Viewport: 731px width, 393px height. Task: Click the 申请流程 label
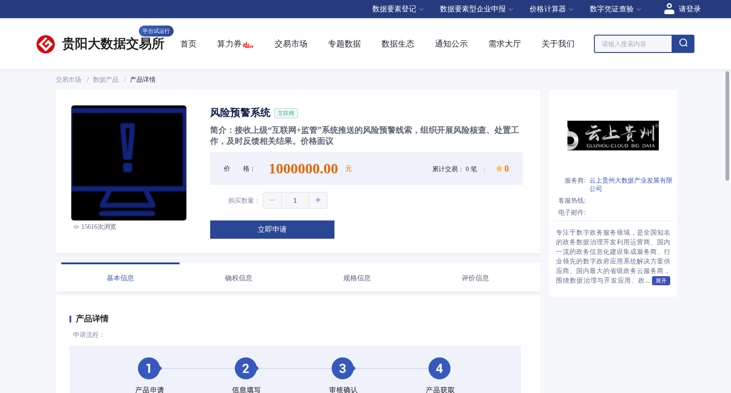pyautogui.click(x=89, y=335)
